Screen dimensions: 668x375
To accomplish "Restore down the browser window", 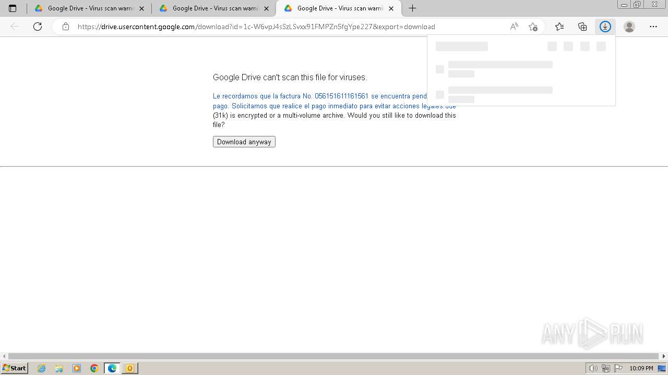I will click(x=637, y=5).
